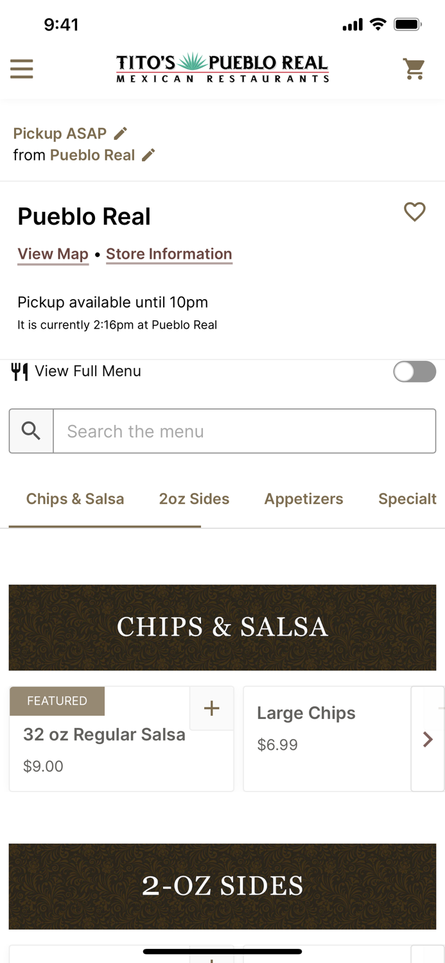The image size is (445, 963).
Task: Select the 2oz Sides tab
Action: pyautogui.click(x=194, y=499)
